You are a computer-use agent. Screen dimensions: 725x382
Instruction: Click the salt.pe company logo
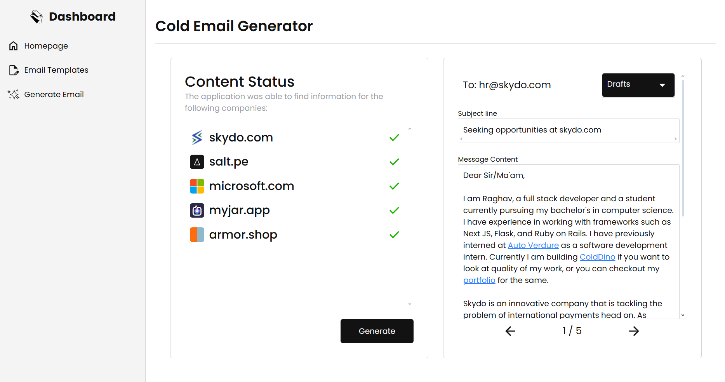197,162
